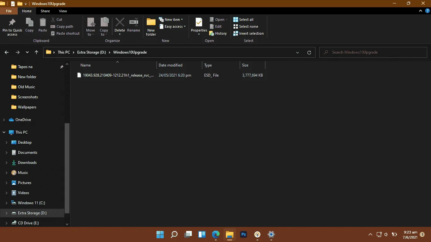Switch to the Home ribbon tab
The height and width of the screenshot is (242, 431).
[27, 11]
